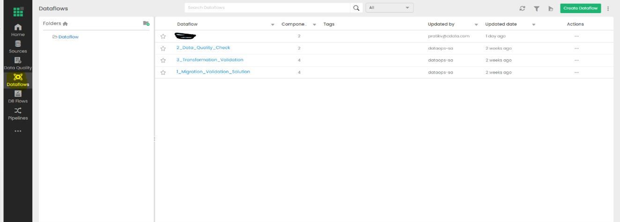Click the Search Dataflows input field
Screen dimensions: 620x222
point(267,8)
